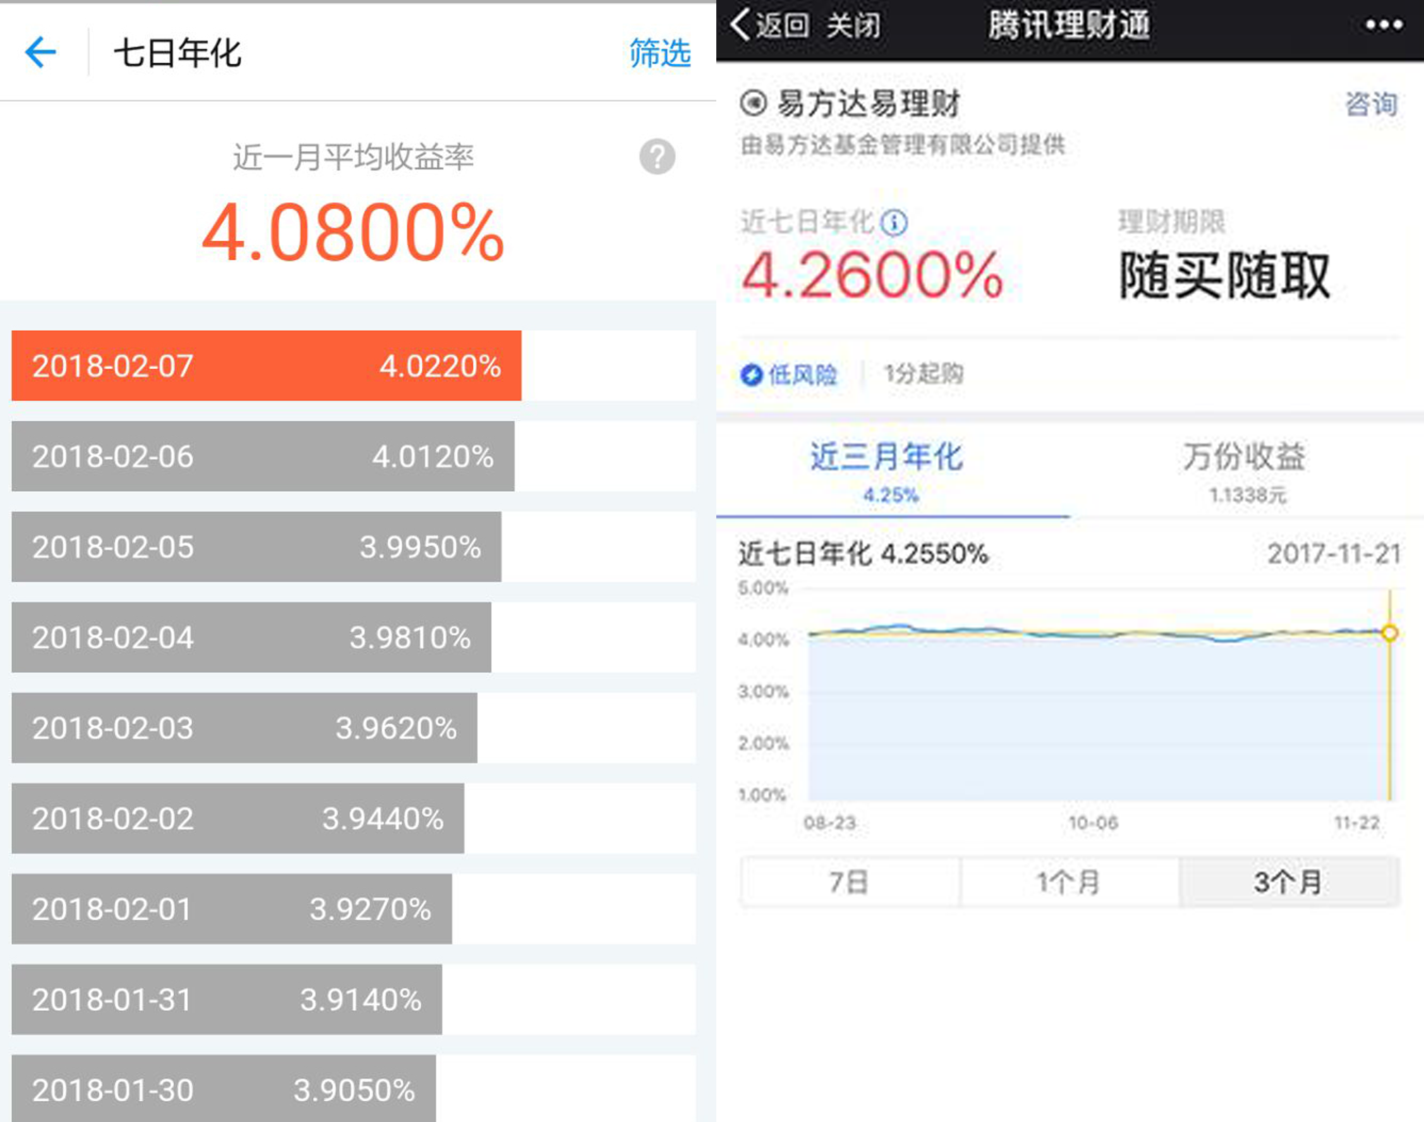
Task: Tap the 咨询 consult link
Action: 1371,104
